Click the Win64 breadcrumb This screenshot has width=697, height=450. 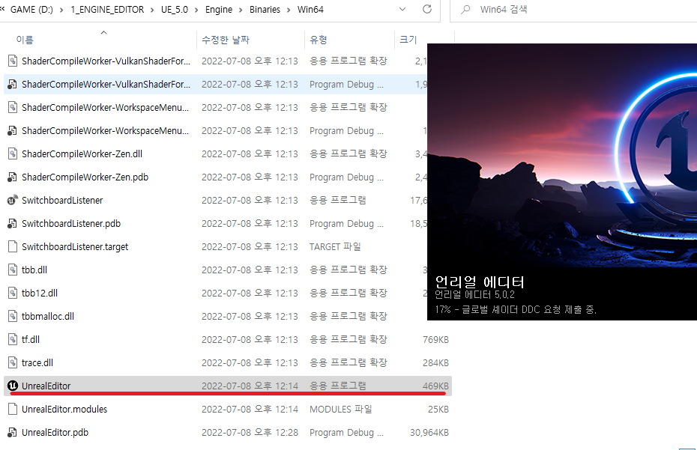[310, 9]
